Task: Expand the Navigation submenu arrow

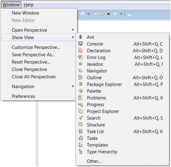Action: pos(73,86)
